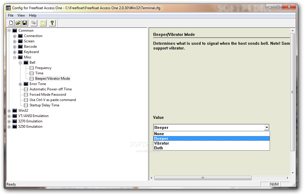
Task: Click the 3270 Emulation folder icon
Action: click(15, 121)
